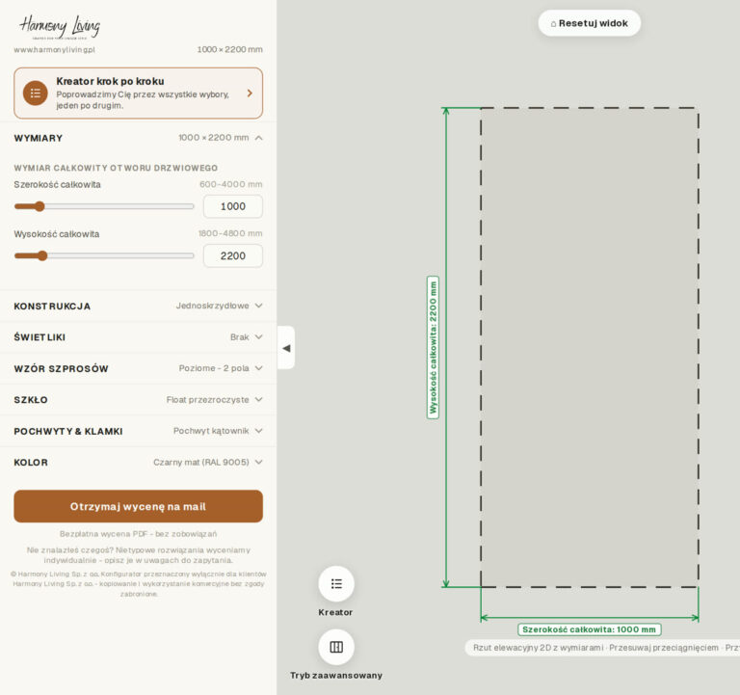Expand the KOLOR section
Viewport: 740px width, 695px height.
[x=139, y=463]
